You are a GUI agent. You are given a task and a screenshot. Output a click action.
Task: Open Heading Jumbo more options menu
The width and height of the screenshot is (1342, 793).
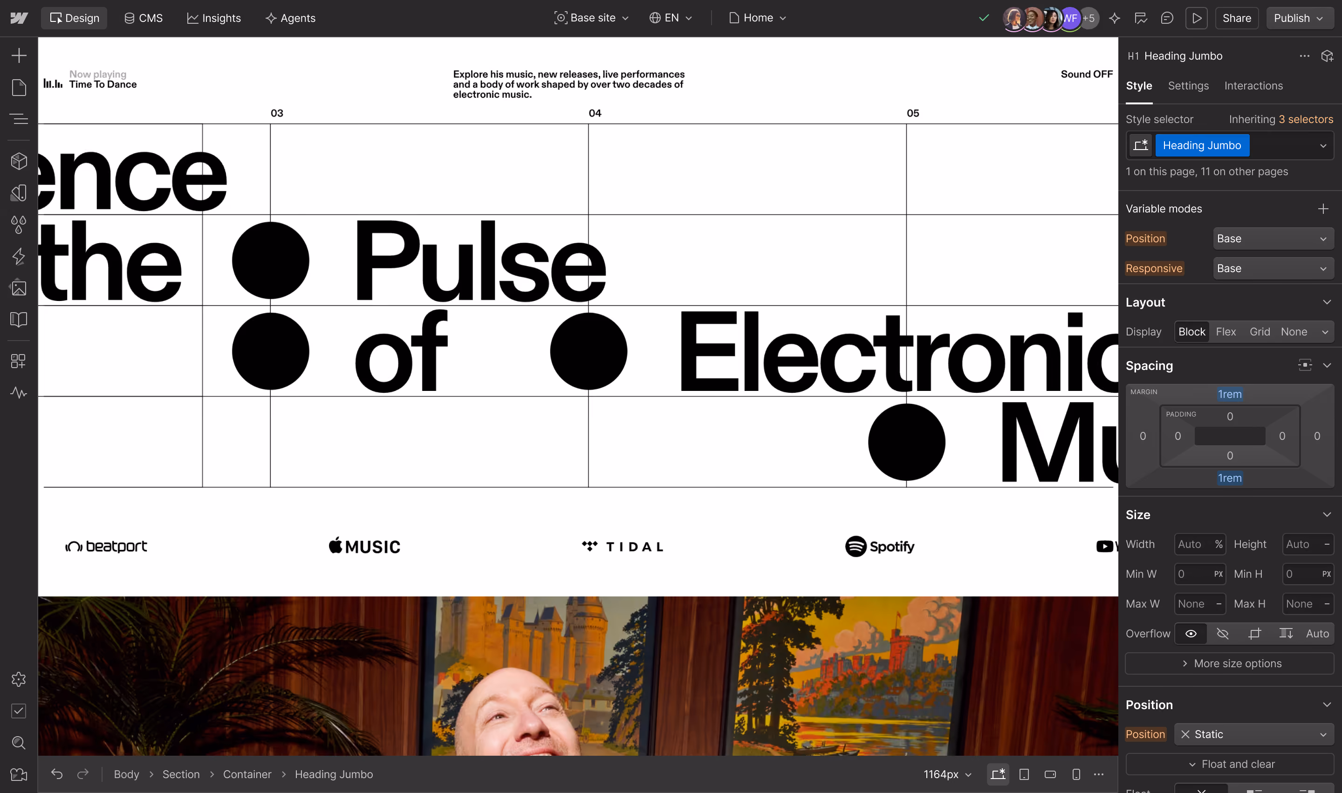(1305, 56)
